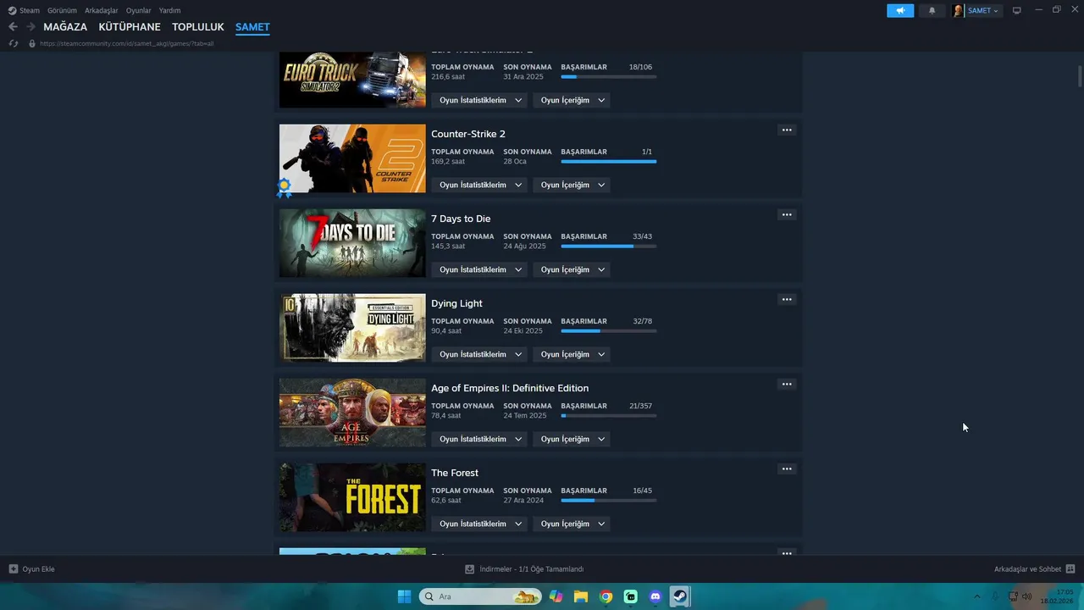
Task: Open File Explorer from the taskbar
Action: point(581,596)
